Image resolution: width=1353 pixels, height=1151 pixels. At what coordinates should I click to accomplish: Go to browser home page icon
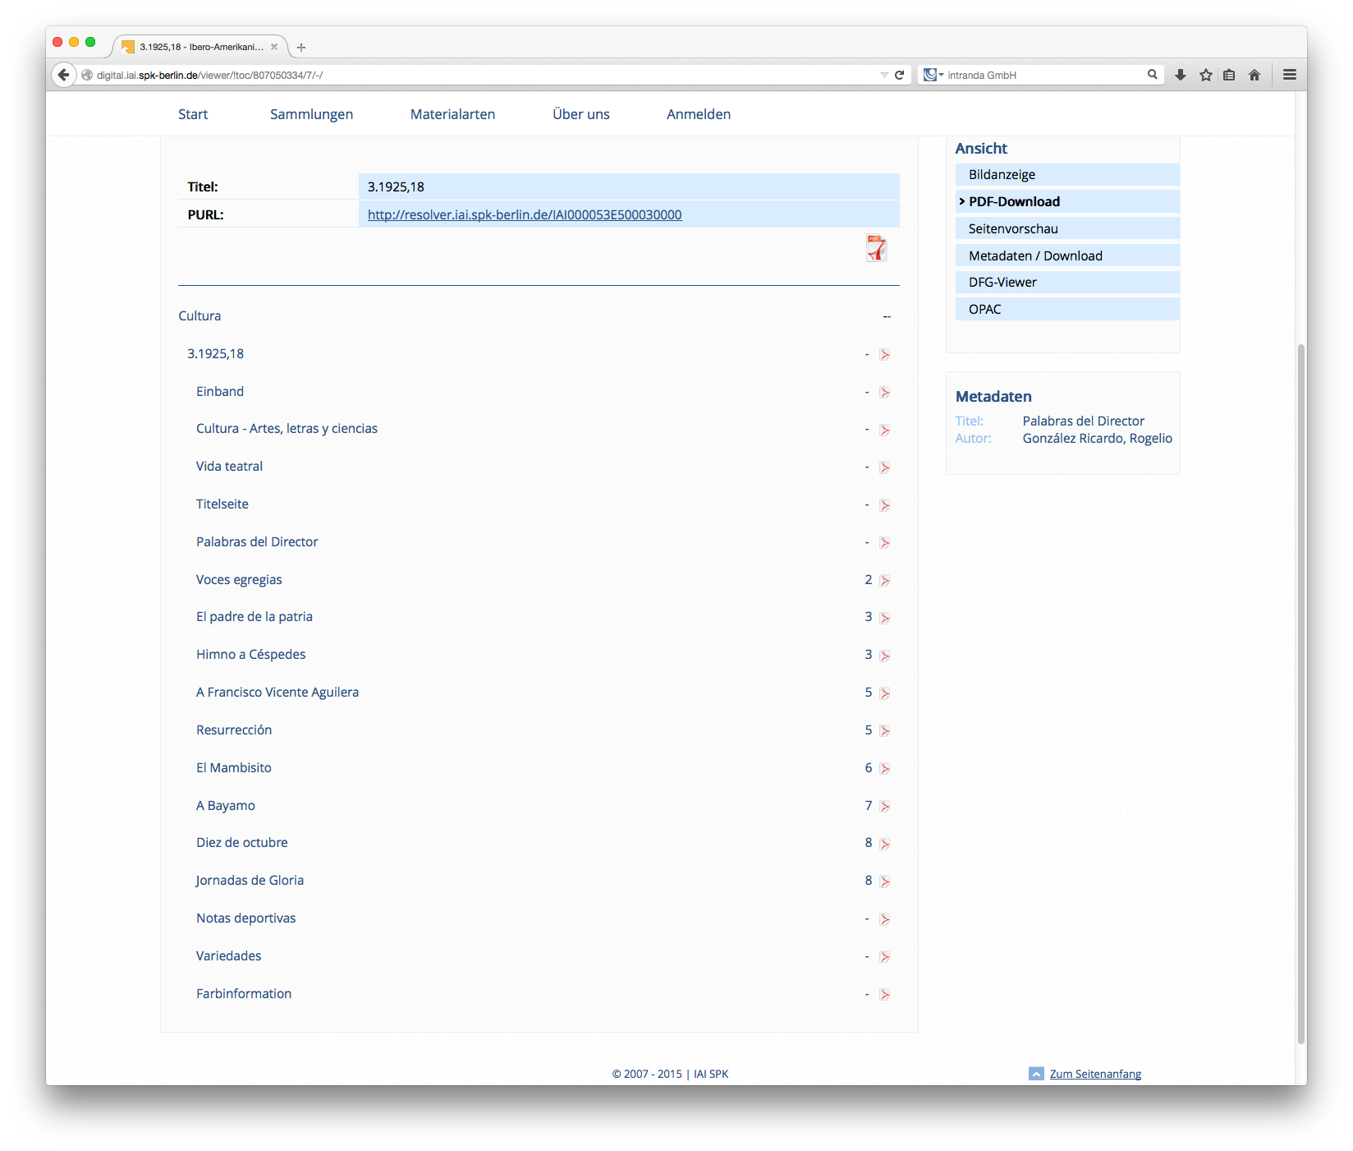(x=1254, y=75)
